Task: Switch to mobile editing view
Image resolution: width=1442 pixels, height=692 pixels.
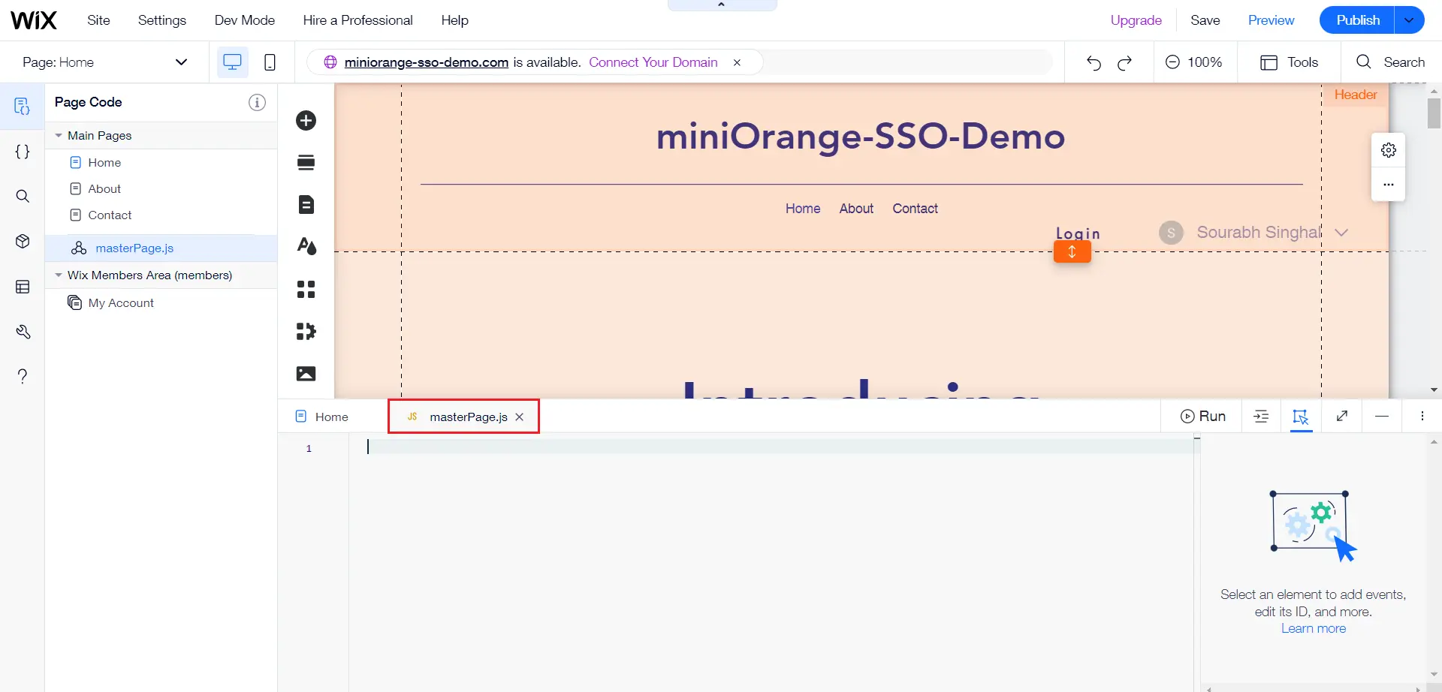Action: click(x=270, y=62)
